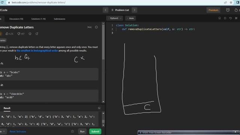Click the "acdb" output text
240x135 pixels.
point(9,97)
